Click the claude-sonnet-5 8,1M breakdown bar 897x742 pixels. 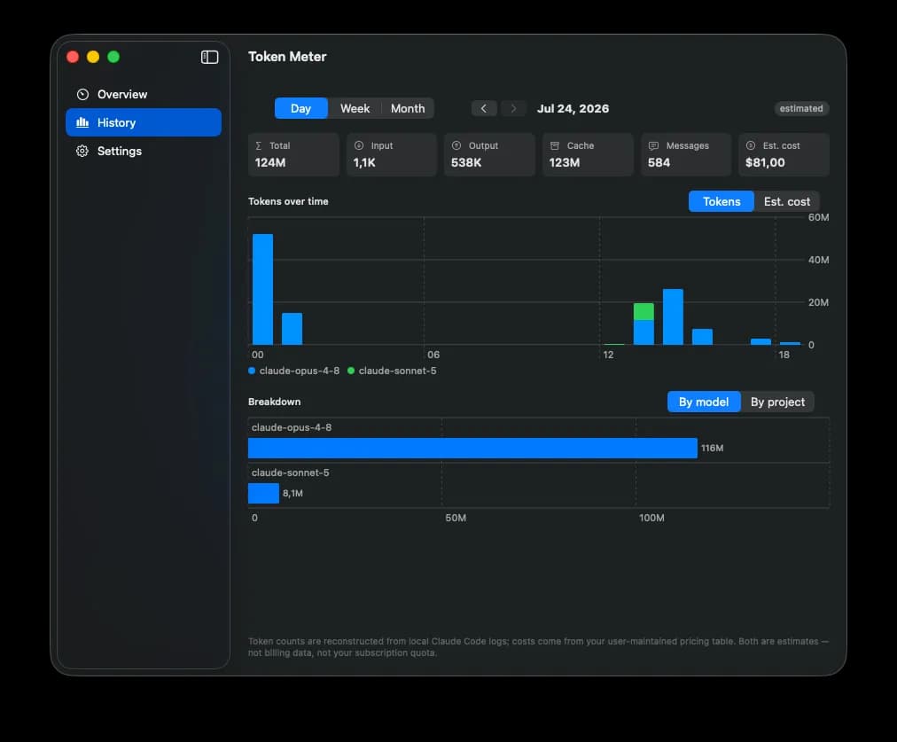(x=264, y=493)
